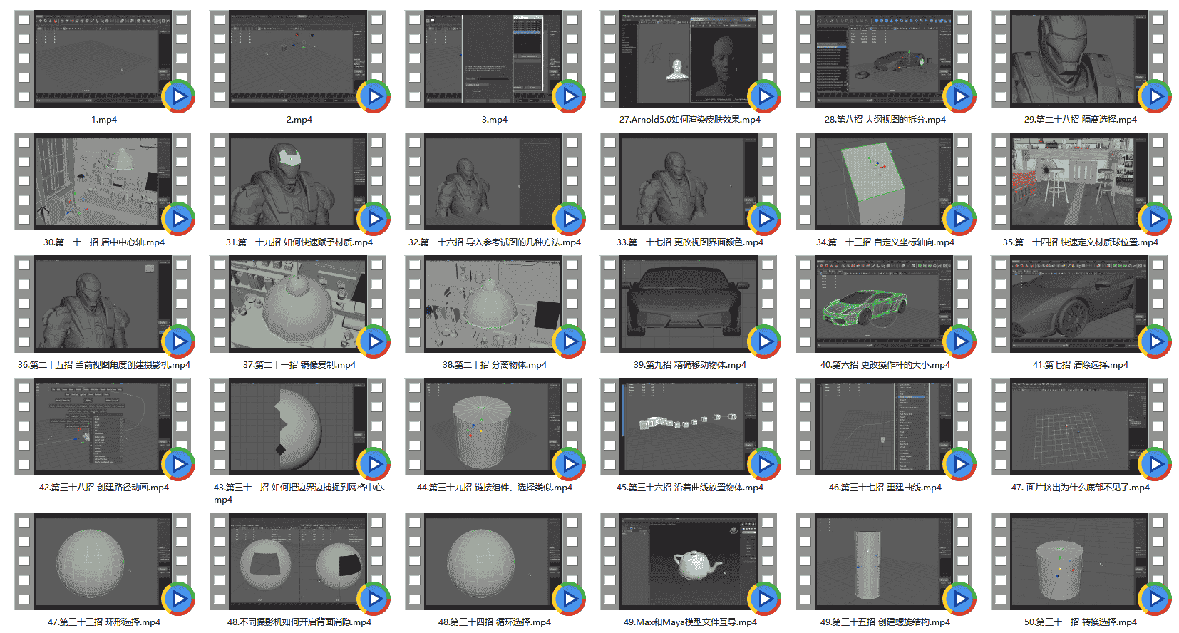Click play badge on 40.第六招 green car video
The image size is (1179, 633).
(959, 341)
